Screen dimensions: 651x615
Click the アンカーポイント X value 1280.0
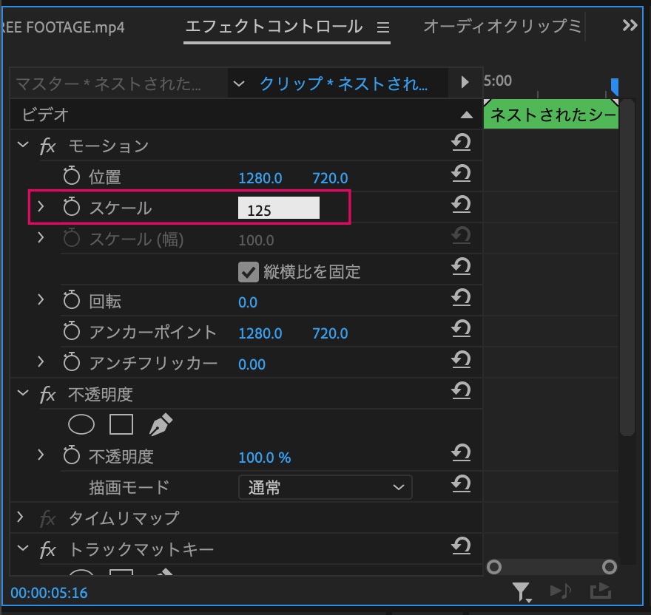point(260,333)
